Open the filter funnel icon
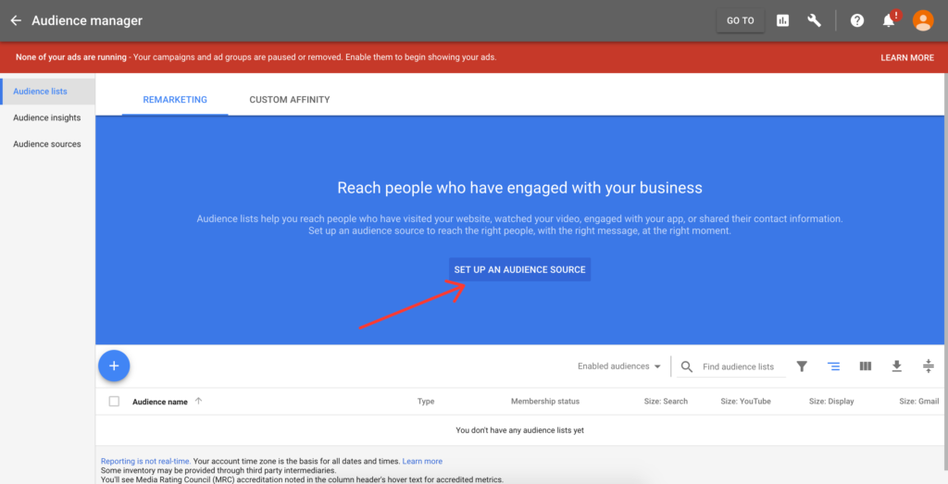Image resolution: width=948 pixels, height=484 pixels. pos(802,366)
